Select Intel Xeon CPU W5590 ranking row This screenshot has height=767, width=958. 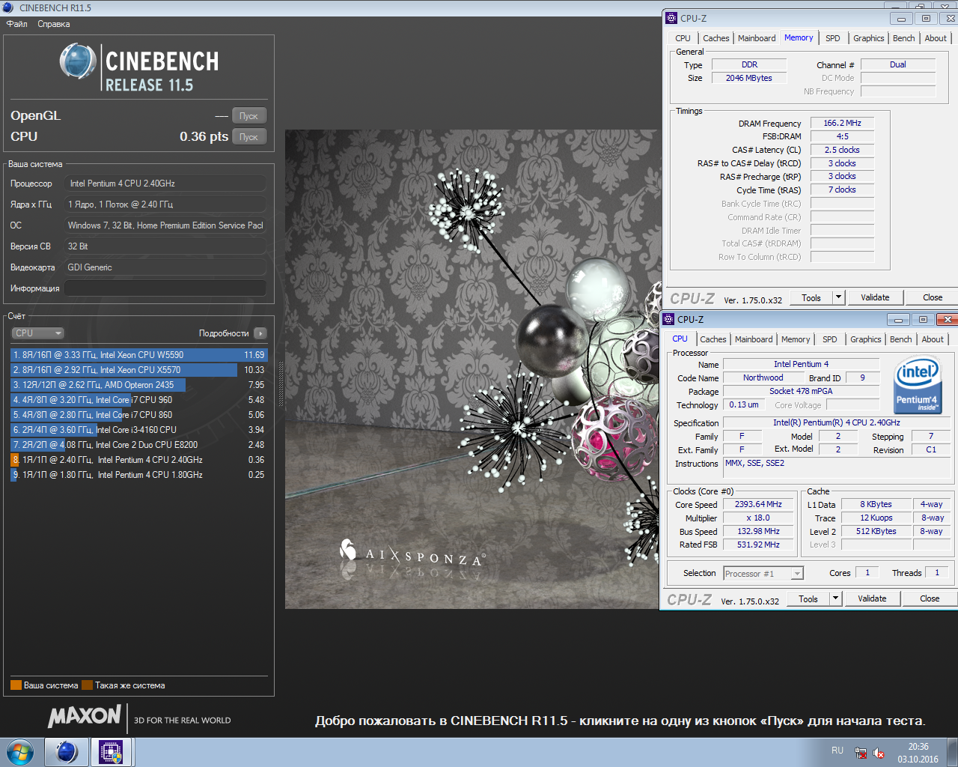coord(138,355)
